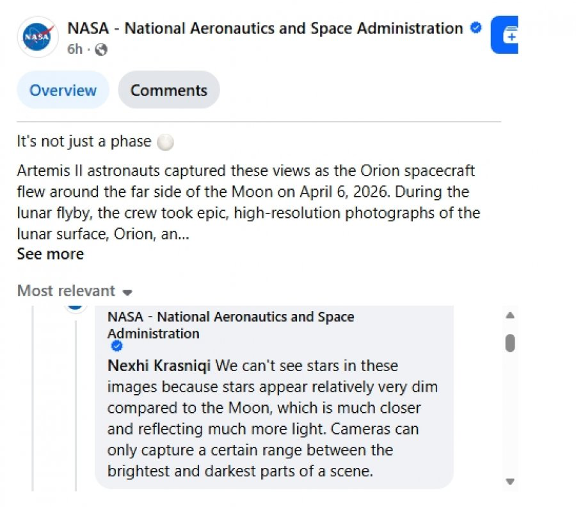This screenshot has width=576, height=507.
Task: Expand the post text with See more
Action: [x=50, y=254]
